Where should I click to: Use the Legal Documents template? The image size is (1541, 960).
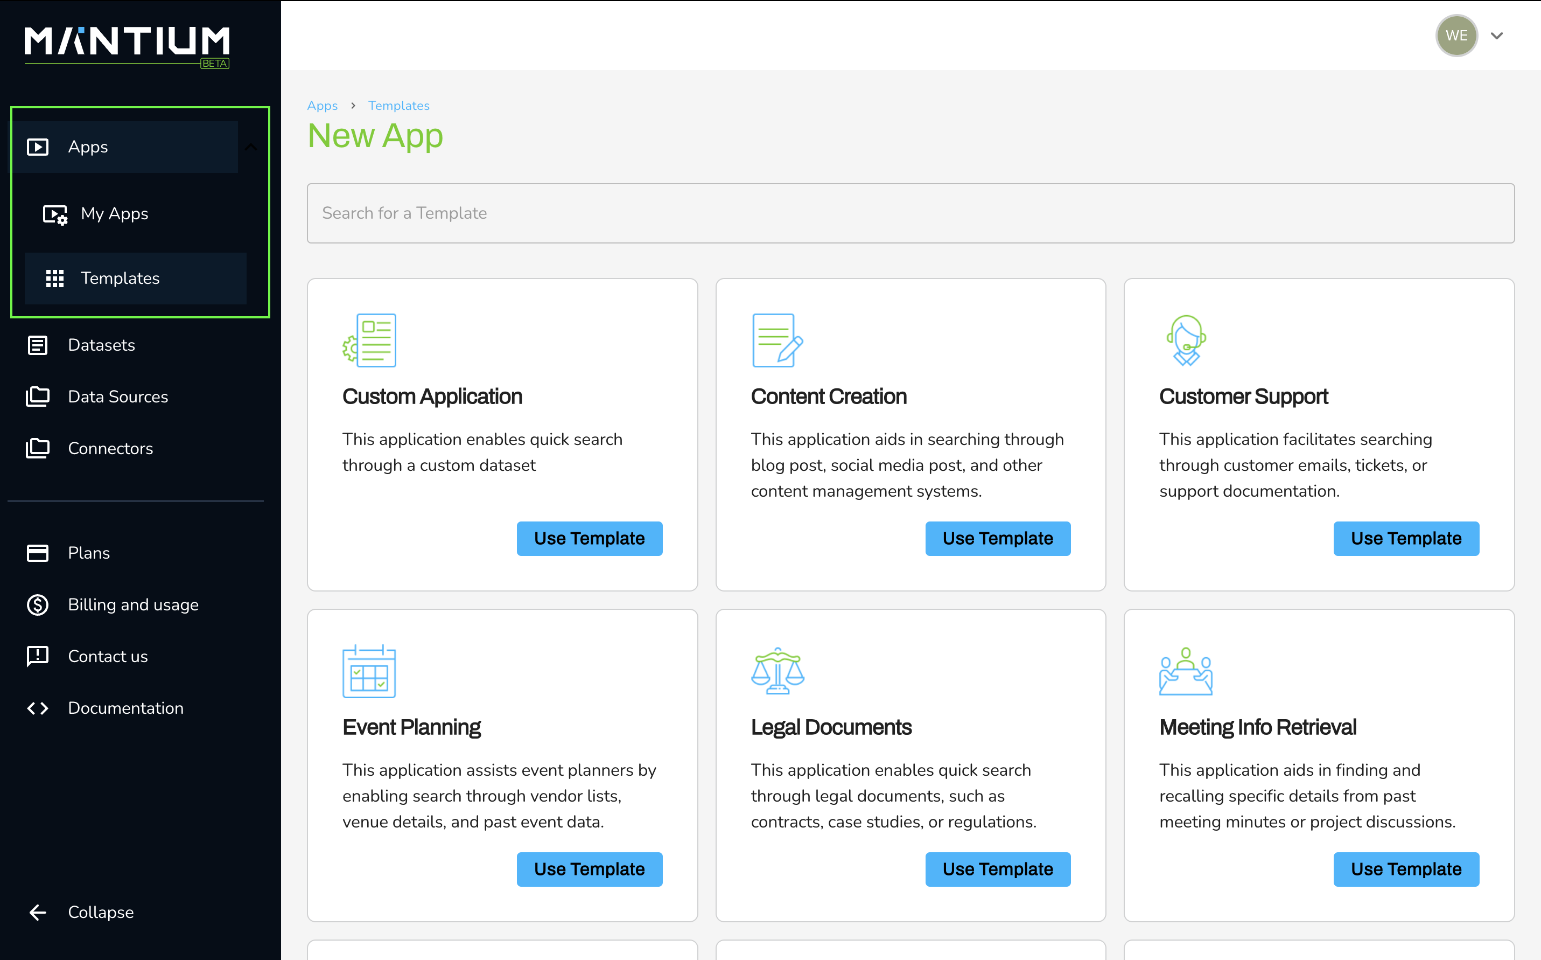click(x=997, y=869)
